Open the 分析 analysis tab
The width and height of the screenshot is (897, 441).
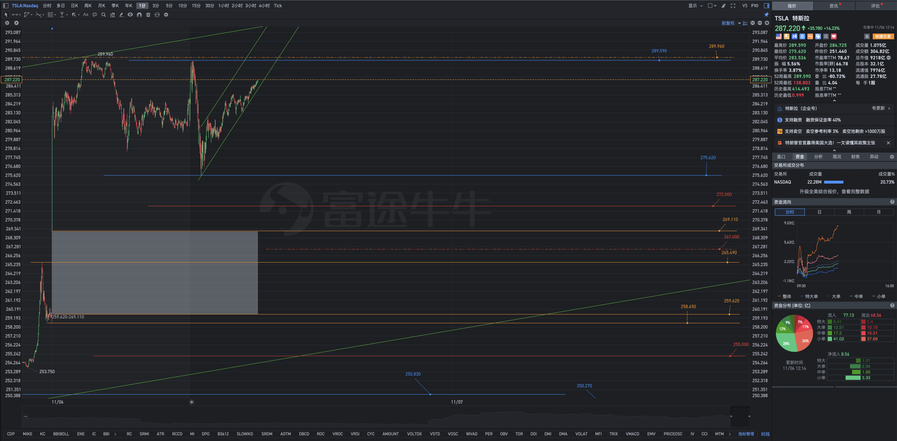click(818, 157)
